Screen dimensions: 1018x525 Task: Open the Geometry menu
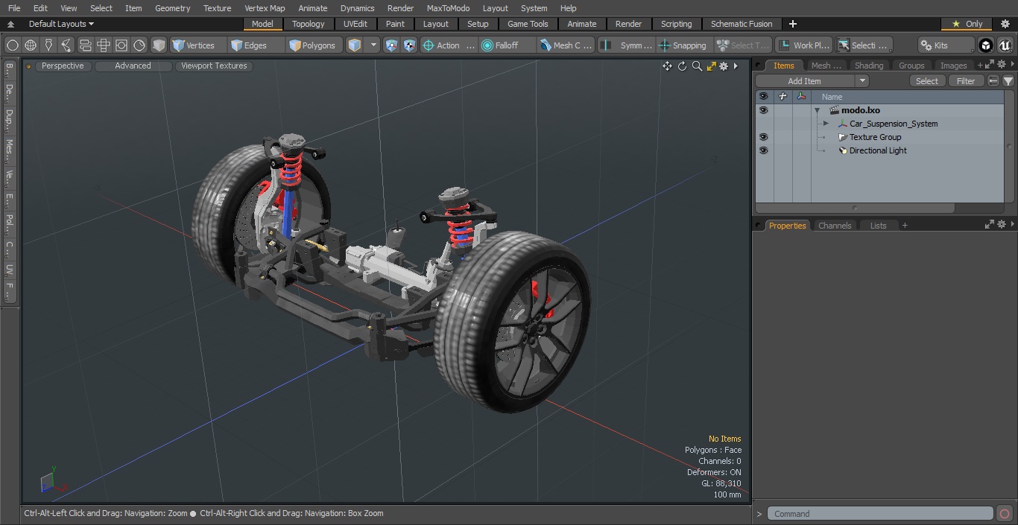[173, 8]
